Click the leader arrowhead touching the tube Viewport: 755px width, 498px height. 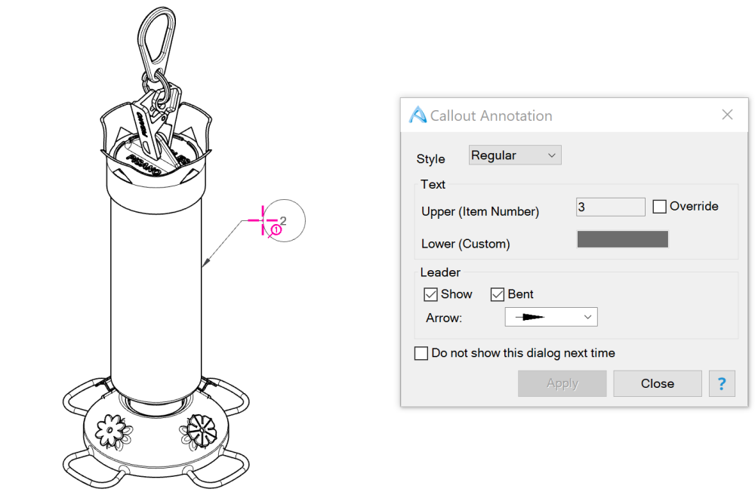click(206, 263)
